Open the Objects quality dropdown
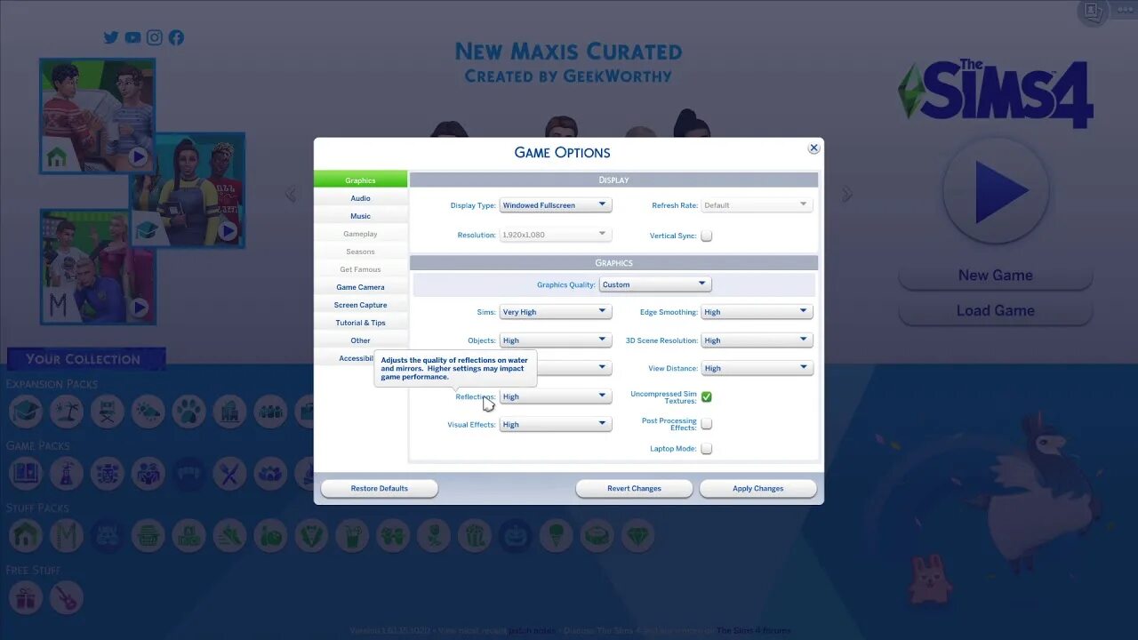Image resolution: width=1138 pixels, height=640 pixels. click(556, 340)
